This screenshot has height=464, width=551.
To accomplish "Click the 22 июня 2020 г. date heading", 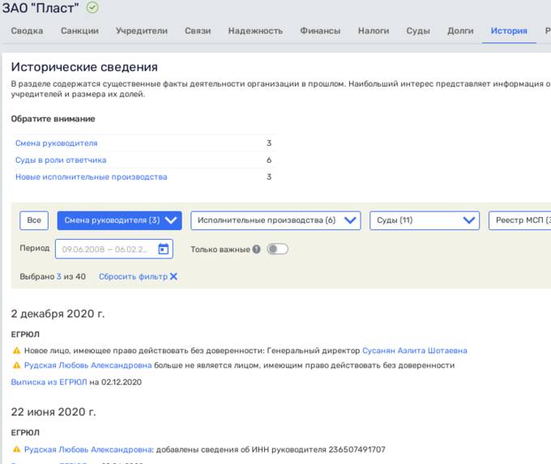I will 53,411.
